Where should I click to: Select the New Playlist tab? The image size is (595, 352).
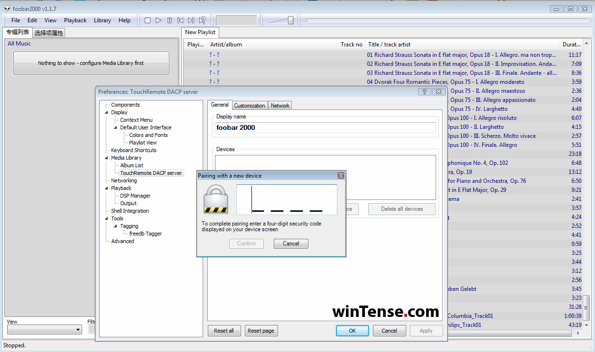click(x=200, y=32)
